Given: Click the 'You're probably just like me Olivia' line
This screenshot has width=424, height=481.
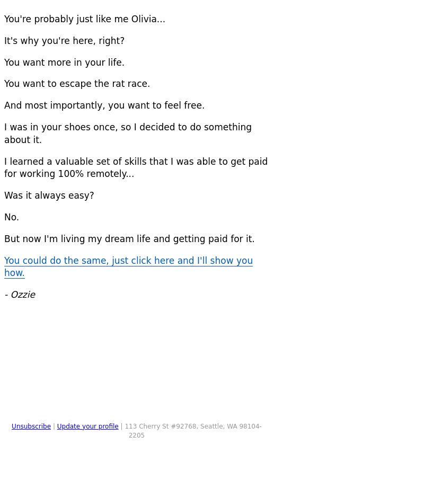Looking at the screenshot, I should pos(85,19).
